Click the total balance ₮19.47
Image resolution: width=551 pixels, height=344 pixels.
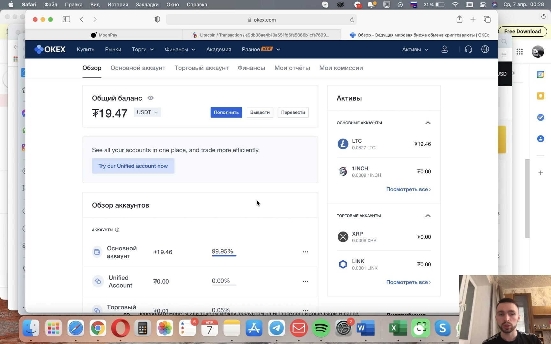coord(109,113)
